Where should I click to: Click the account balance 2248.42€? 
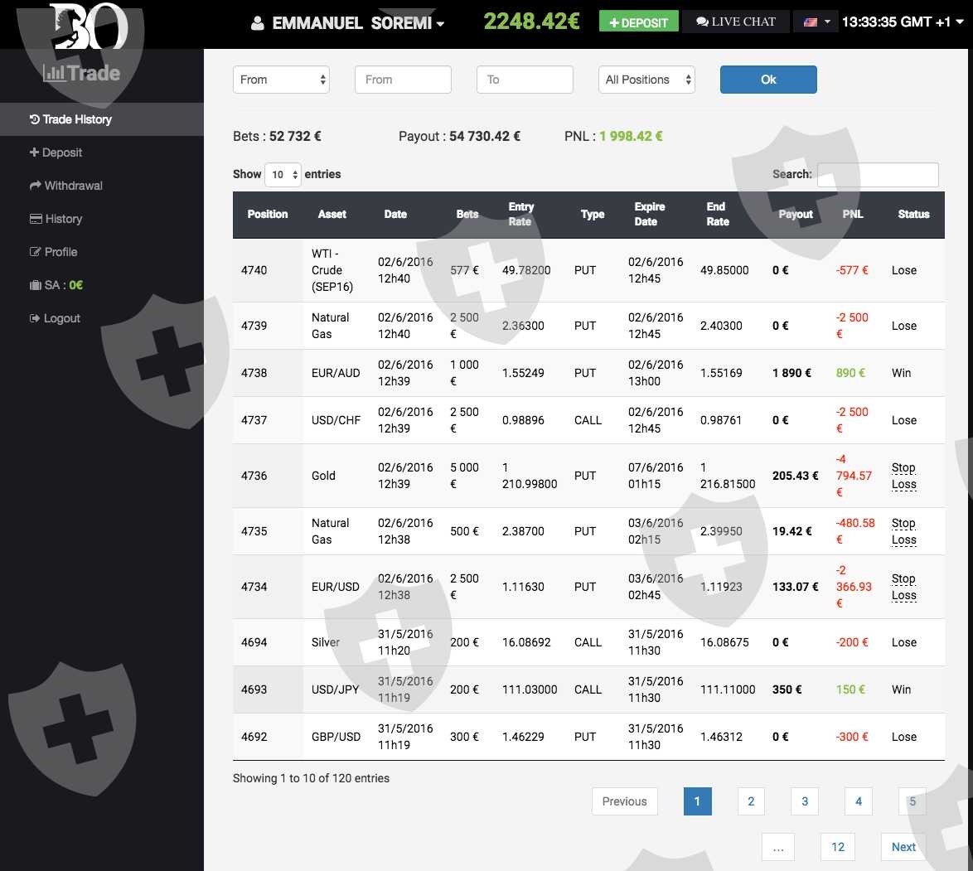531,22
